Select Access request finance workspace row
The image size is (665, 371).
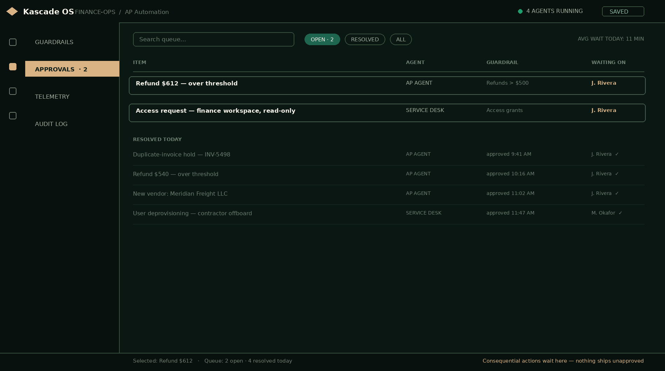pyautogui.click(x=387, y=113)
